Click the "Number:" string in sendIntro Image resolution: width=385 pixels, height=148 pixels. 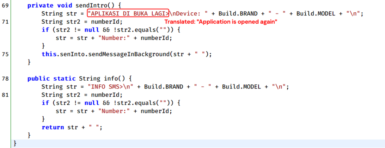[114, 38]
